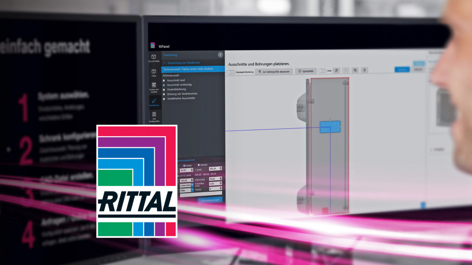
Task: Click the RiPanel title text
Action: point(164,47)
